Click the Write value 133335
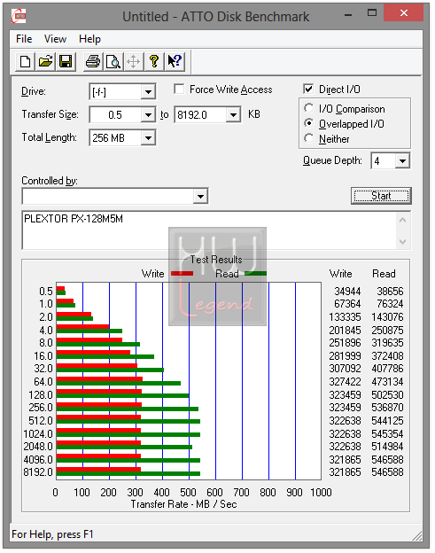The width and height of the screenshot is (435, 553). pos(345,317)
